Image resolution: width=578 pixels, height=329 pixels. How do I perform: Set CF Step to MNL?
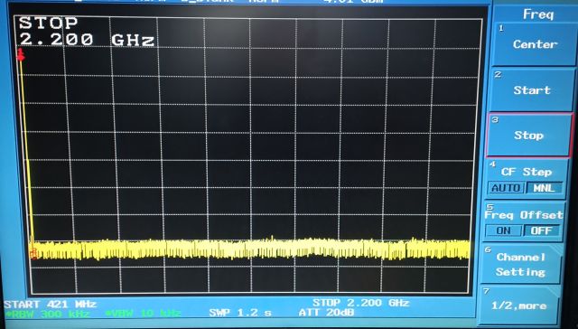tap(544, 188)
